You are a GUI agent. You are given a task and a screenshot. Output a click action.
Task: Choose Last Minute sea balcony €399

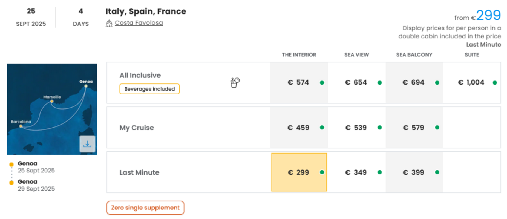click(414, 172)
